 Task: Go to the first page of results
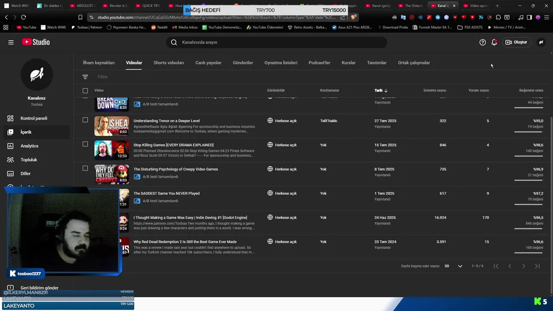tap(496, 266)
